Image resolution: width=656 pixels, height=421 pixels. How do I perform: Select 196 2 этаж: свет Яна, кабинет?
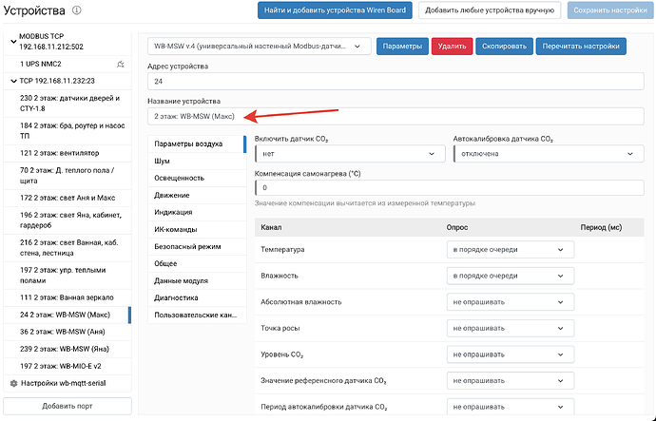68,220
